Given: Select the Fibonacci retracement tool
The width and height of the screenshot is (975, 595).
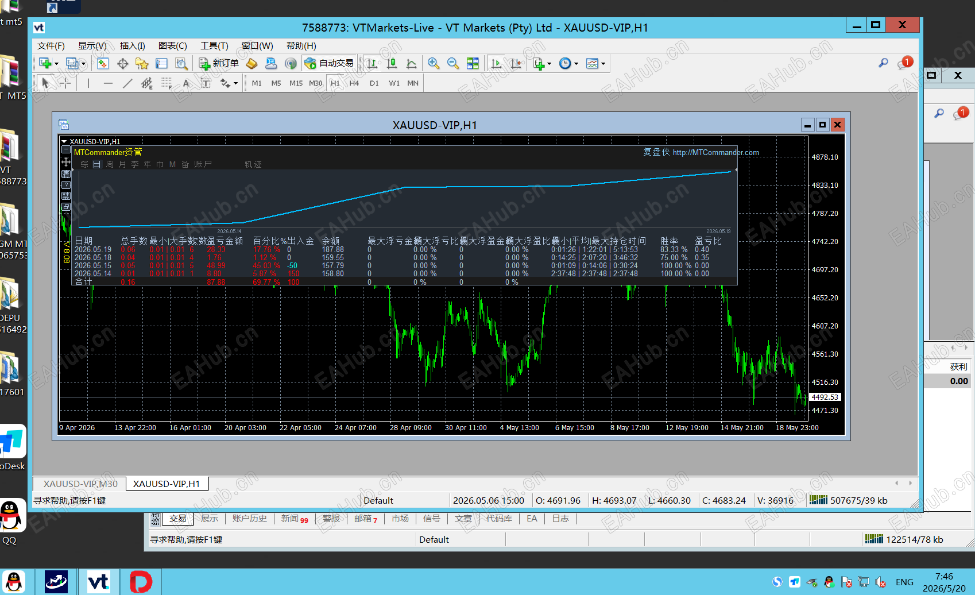Looking at the screenshot, I should (x=167, y=83).
